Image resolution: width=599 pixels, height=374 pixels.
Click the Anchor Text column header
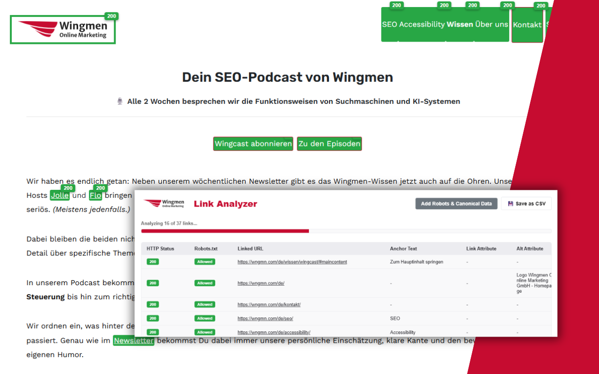pos(403,249)
